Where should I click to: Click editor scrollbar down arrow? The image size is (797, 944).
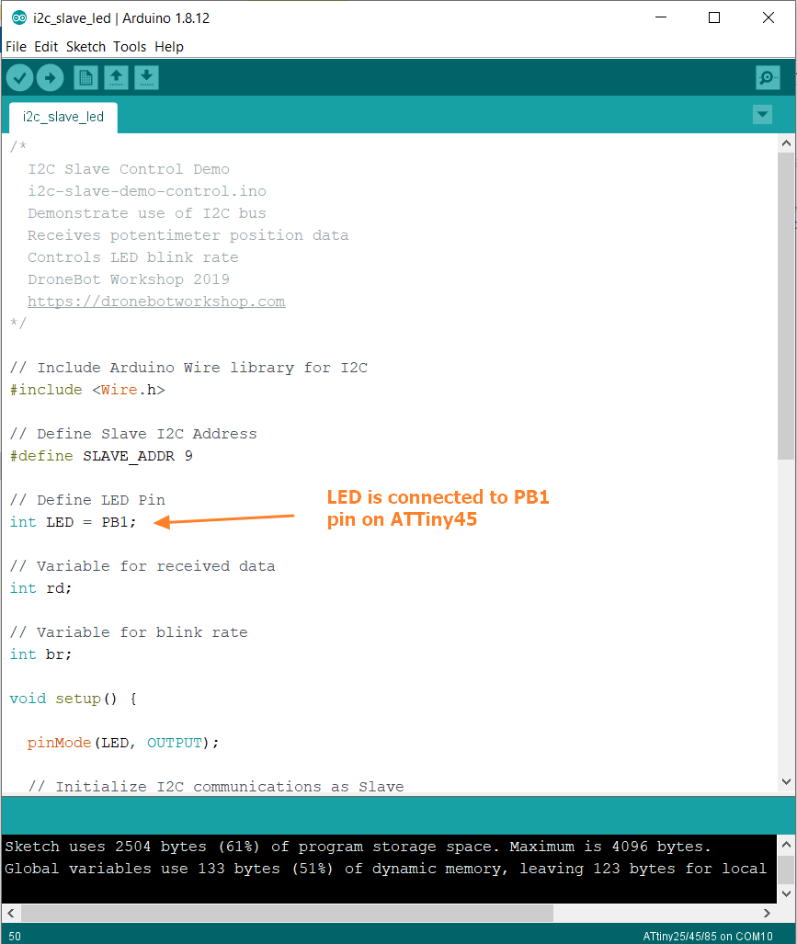pyautogui.click(x=786, y=781)
